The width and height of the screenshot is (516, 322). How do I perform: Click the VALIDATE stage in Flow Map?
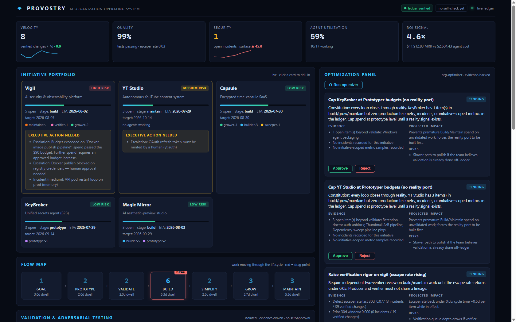[x=127, y=286]
